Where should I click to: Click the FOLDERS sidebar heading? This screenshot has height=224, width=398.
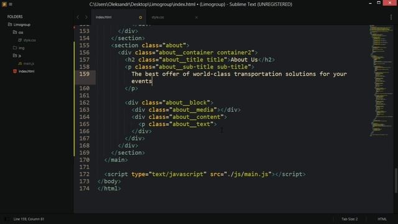pos(15,17)
